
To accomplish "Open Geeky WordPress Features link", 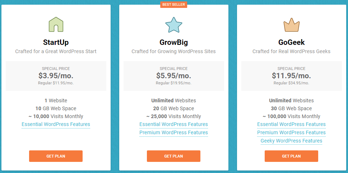I will pos(291,141).
